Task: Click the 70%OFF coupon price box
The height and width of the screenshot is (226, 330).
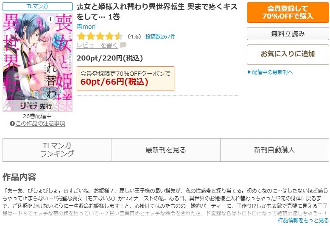Action: [x=126, y=79]
